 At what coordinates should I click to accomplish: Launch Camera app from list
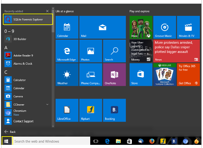point(28,96)
